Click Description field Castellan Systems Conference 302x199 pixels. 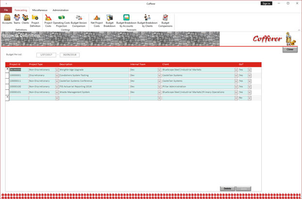[94, 81]
